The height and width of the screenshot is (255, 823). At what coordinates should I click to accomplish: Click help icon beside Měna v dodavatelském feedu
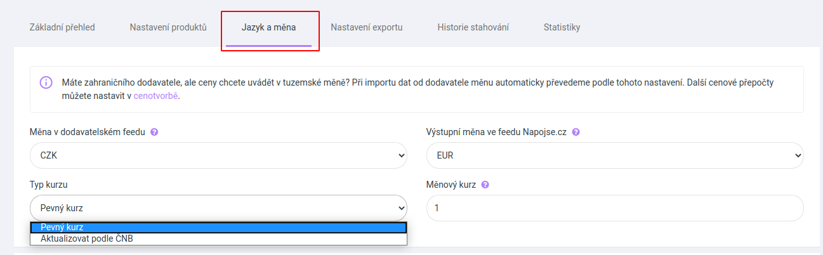pos(154,133)
